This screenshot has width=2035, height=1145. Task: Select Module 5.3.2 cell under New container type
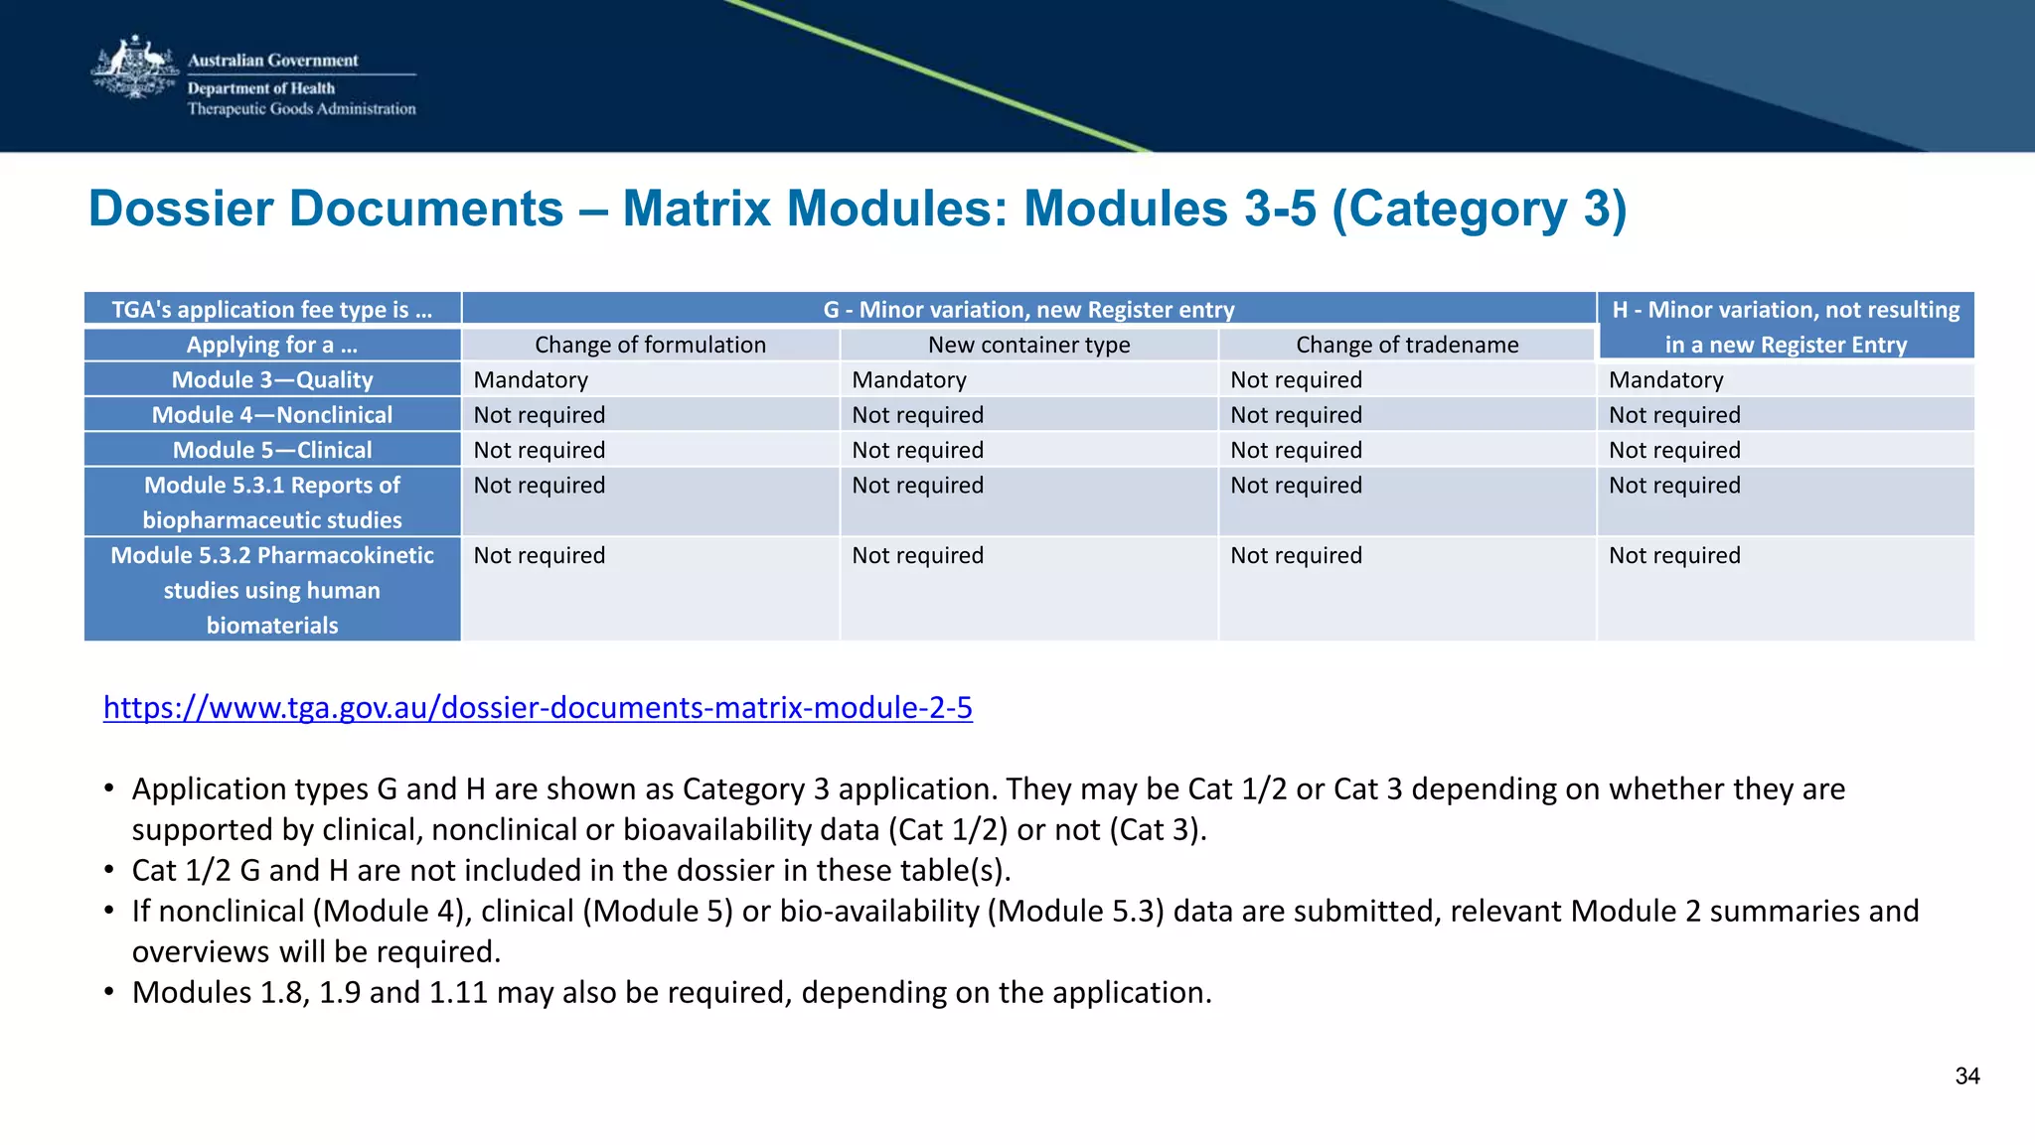[x=1029, y=590]
